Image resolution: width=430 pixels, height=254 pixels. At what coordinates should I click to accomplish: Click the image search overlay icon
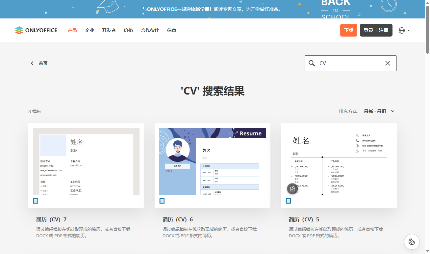[x=292, y=189]
